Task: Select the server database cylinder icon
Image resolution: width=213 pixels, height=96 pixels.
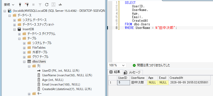Action: point(10,11)
